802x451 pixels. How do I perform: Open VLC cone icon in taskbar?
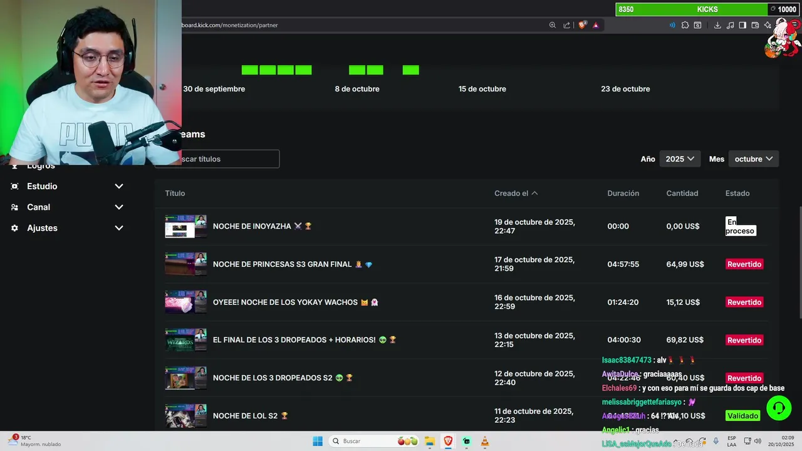tap(484, 441)
